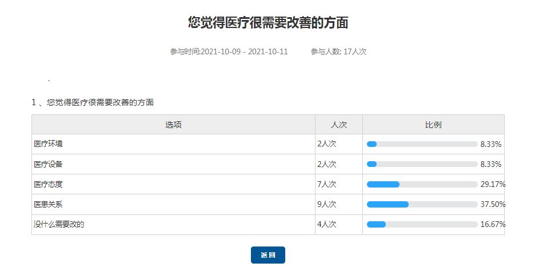Select the 医疗设备 option row label
This screenshot has width=535, height=275.
[48, 164]
